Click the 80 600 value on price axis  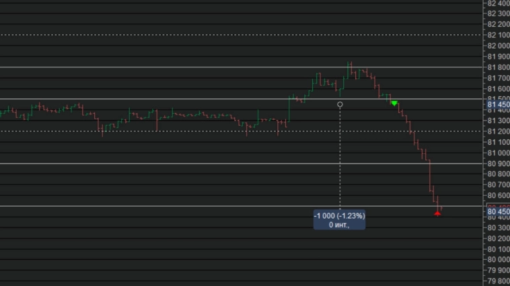499,196
